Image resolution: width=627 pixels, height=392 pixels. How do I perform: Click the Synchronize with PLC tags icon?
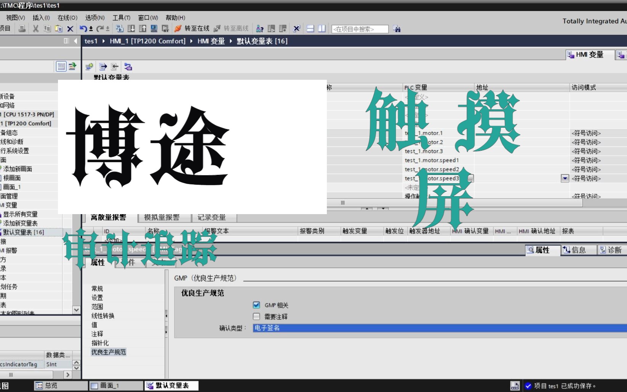(128, 67)
